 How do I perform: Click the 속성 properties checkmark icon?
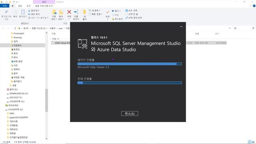108,12
